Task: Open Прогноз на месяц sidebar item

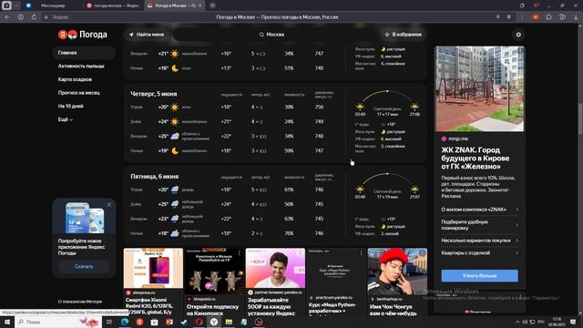Action: (x=79, y=93)
